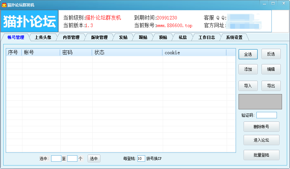This screenshot has height=169, width=290.
Task: Go to the 发贴 tab
Action: coord(123,37)
